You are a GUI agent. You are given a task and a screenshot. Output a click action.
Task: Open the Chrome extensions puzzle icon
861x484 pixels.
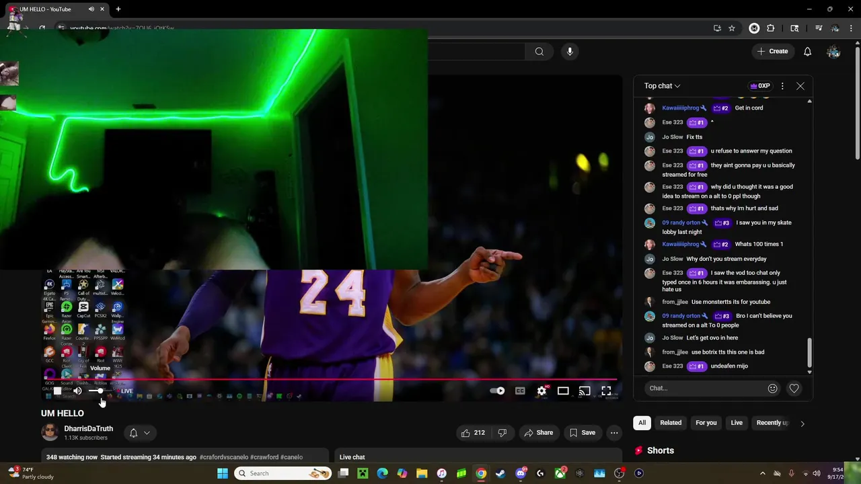(x=771, y=28)
